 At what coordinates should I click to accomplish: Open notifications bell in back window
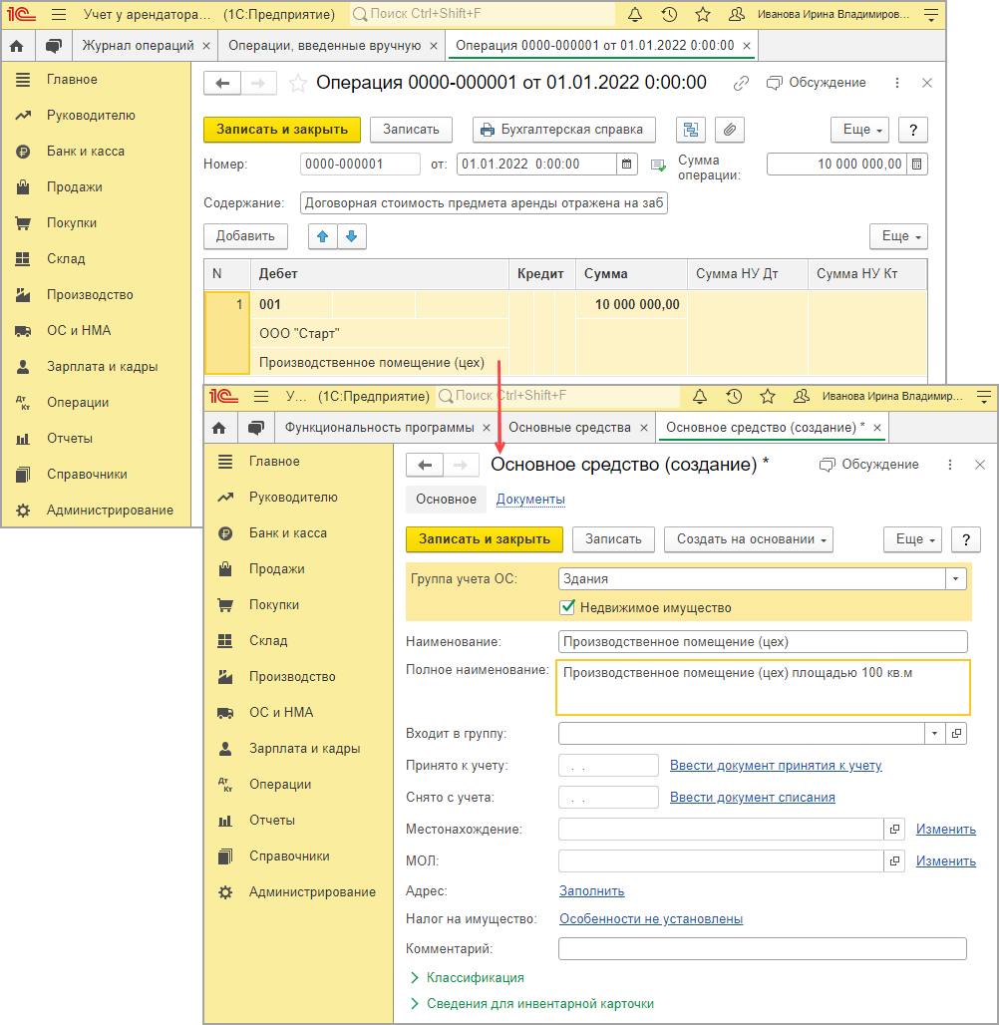(635, 14)
